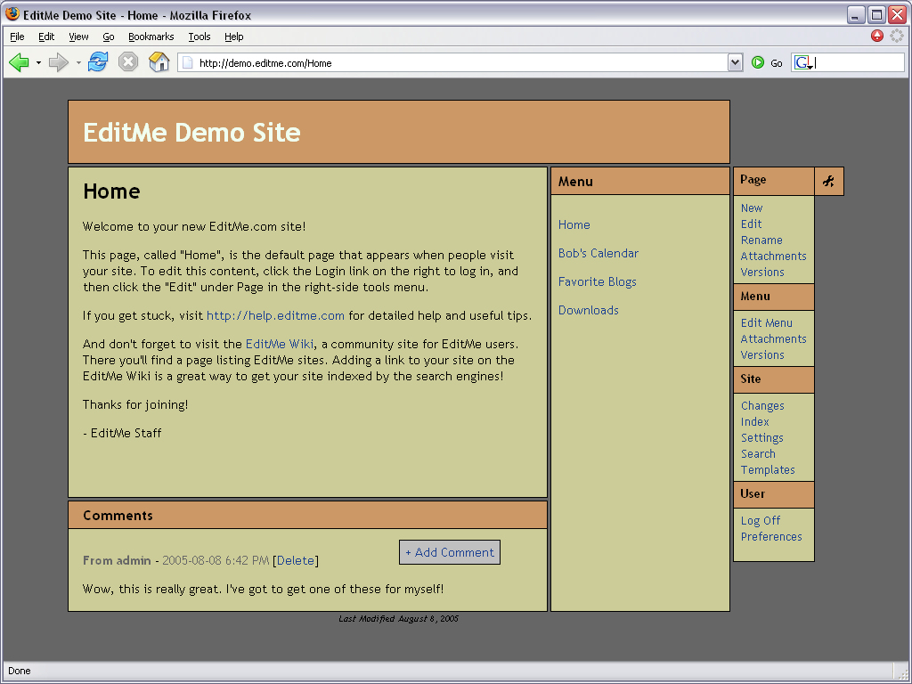Screen dimensions: 912x684
Task: Open the Go menu
Action: point(108,37)
